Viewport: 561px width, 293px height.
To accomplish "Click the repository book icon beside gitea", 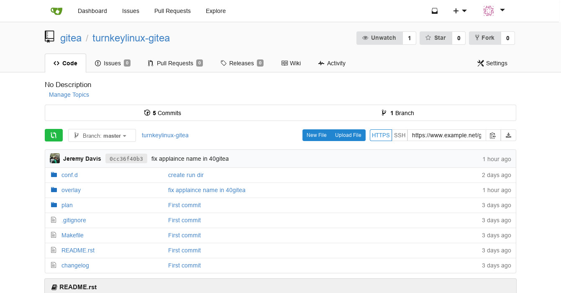I will [50, 37].
